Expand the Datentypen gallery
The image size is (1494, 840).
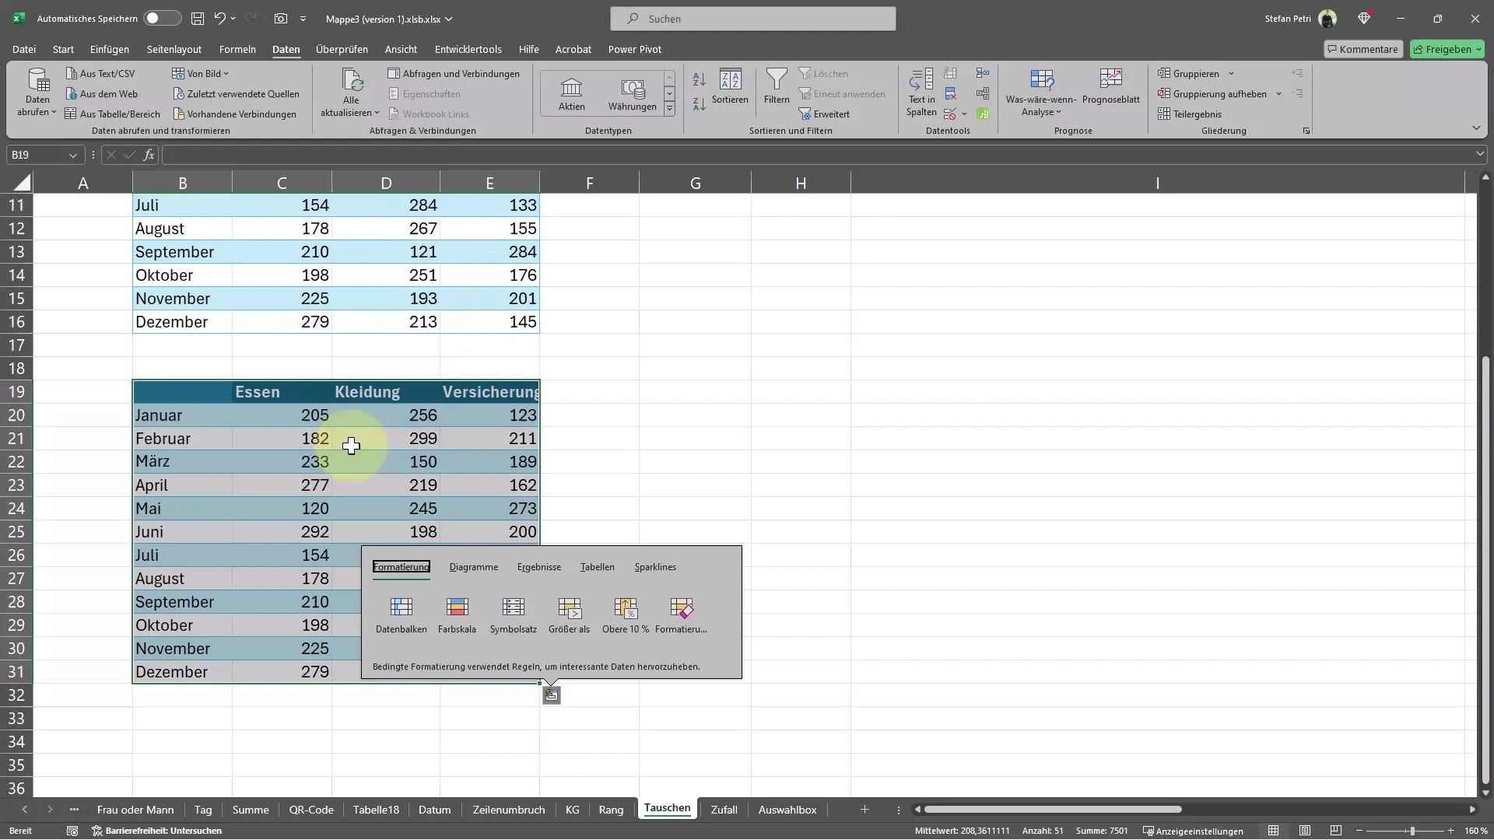pyautogui.click(x=669, y=110)
